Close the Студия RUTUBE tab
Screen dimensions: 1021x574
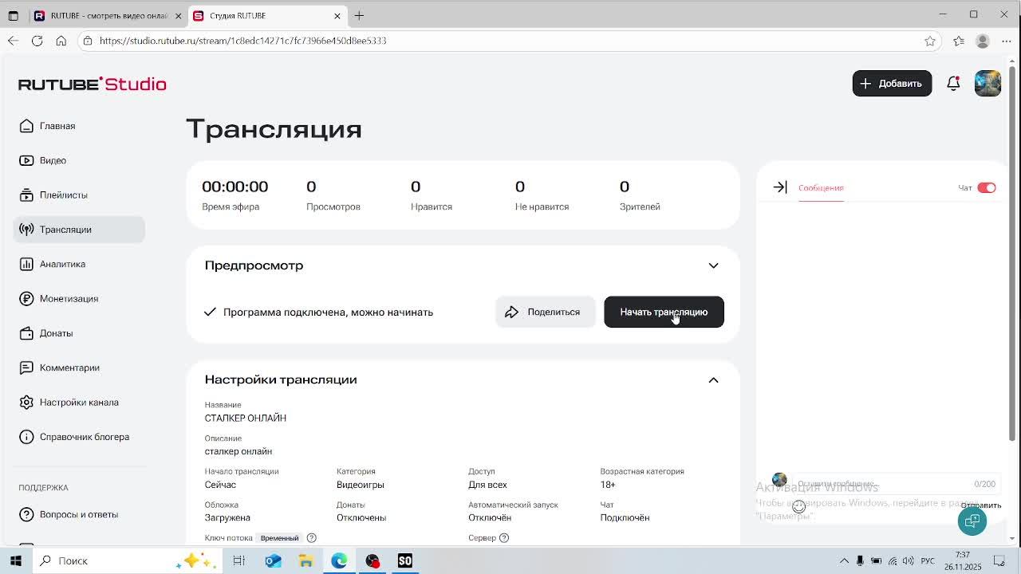(337, 15)
